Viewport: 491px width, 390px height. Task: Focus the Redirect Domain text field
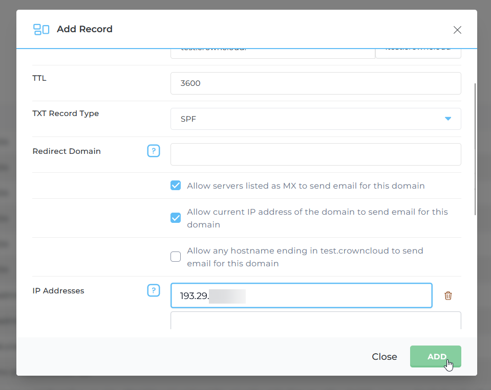pos(315,154)
